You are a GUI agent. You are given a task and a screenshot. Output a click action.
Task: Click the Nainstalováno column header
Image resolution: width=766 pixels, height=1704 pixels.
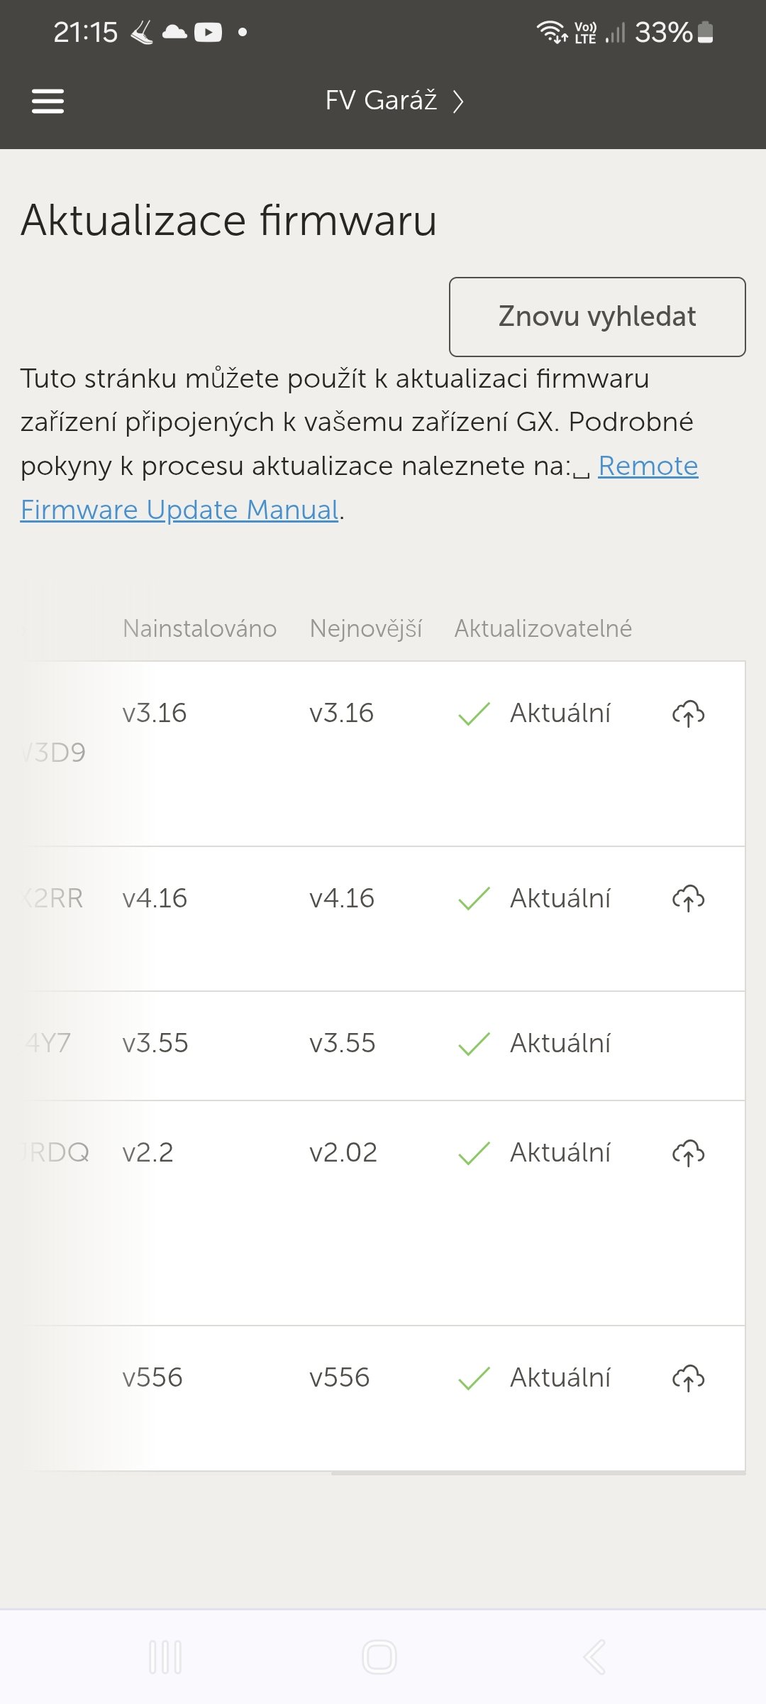pos(199,628)
